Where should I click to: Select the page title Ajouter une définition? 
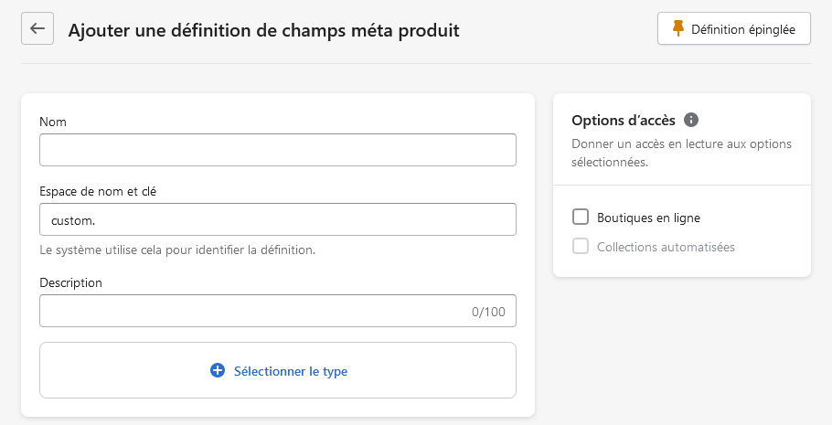click(x=263, y=30)
